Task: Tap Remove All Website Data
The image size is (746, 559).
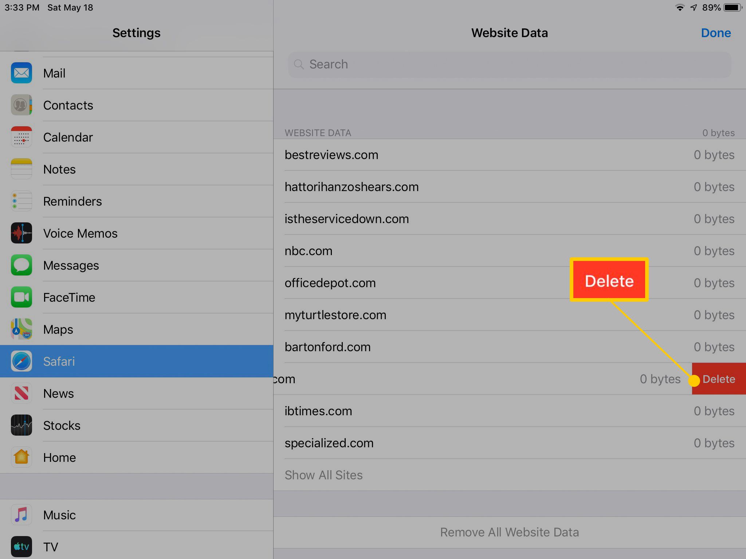Action: pyautogui.click(x=510, y=532)
